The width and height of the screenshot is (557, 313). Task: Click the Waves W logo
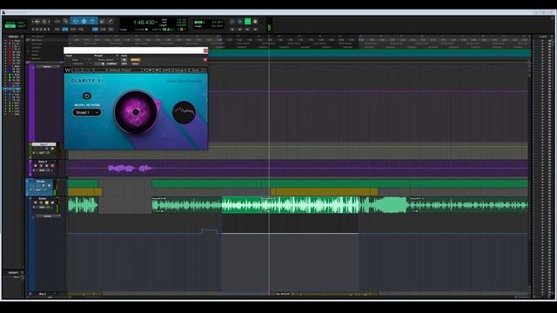tap(68, 70)
